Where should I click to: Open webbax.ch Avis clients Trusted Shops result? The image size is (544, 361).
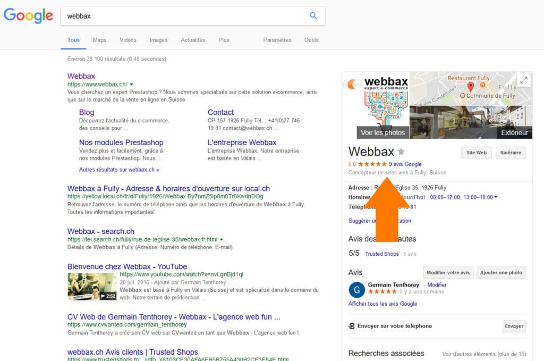click(x=132, y=352)
